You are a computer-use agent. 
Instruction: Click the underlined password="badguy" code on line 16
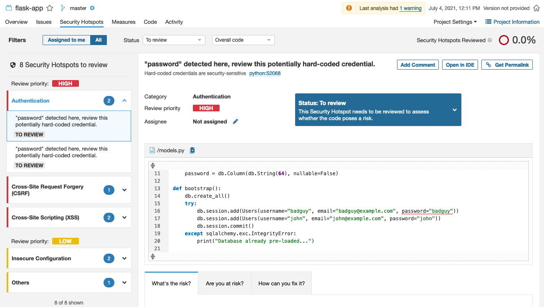428,211
